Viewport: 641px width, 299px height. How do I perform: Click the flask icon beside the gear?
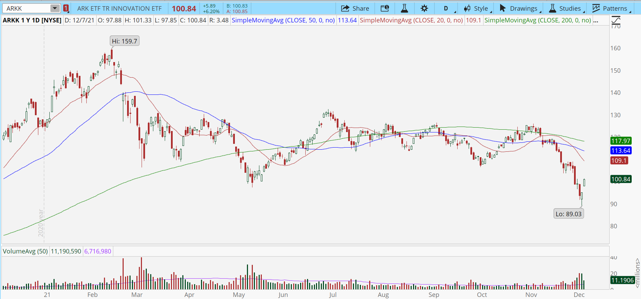404,8
